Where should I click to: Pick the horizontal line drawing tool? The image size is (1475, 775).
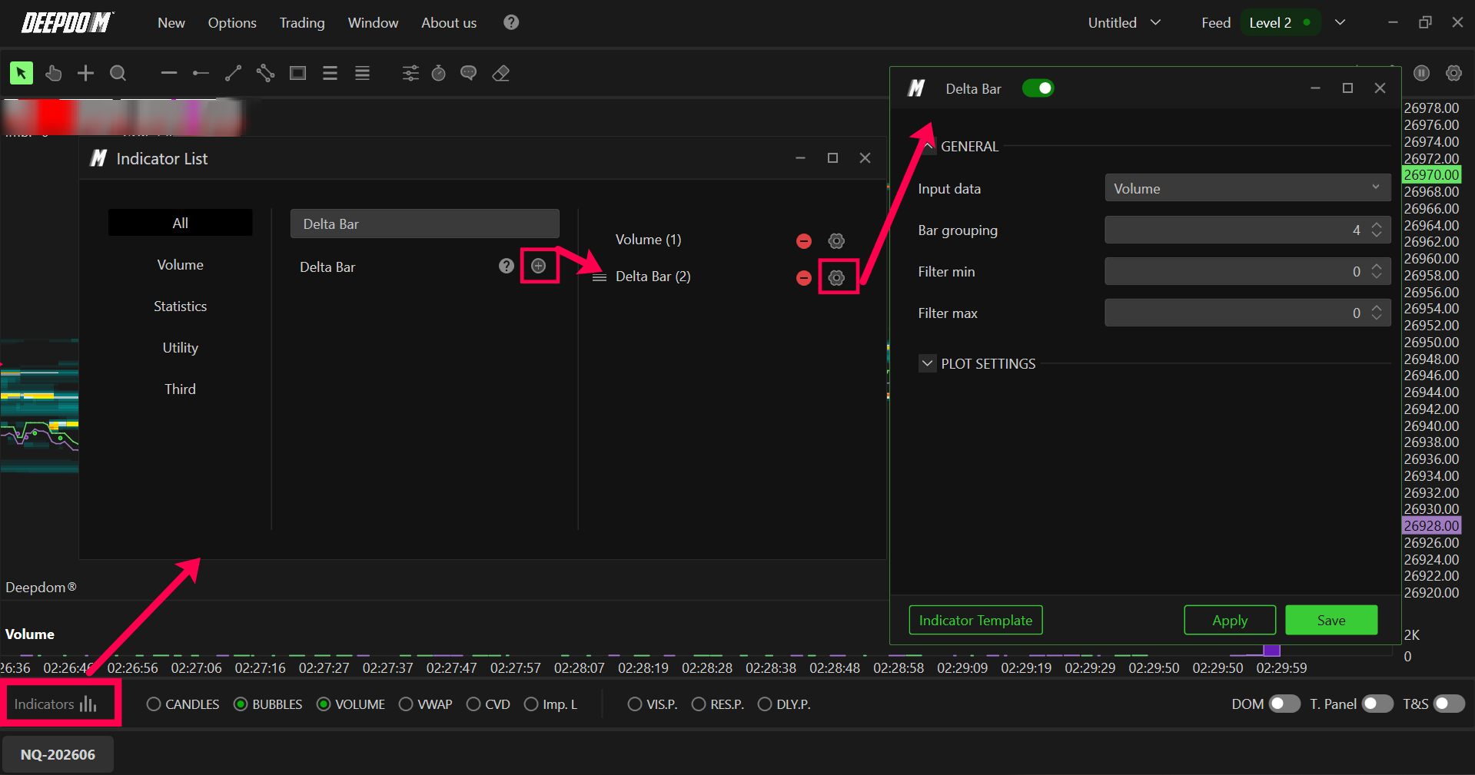[x=169, y=73]
